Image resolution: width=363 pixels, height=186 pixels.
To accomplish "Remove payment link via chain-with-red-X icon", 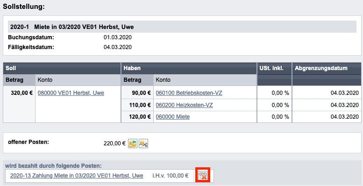I will pos(203,175).
